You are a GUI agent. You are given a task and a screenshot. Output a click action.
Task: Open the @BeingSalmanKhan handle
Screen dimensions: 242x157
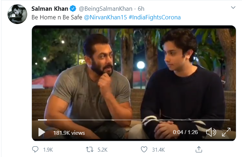coord(104,8)
